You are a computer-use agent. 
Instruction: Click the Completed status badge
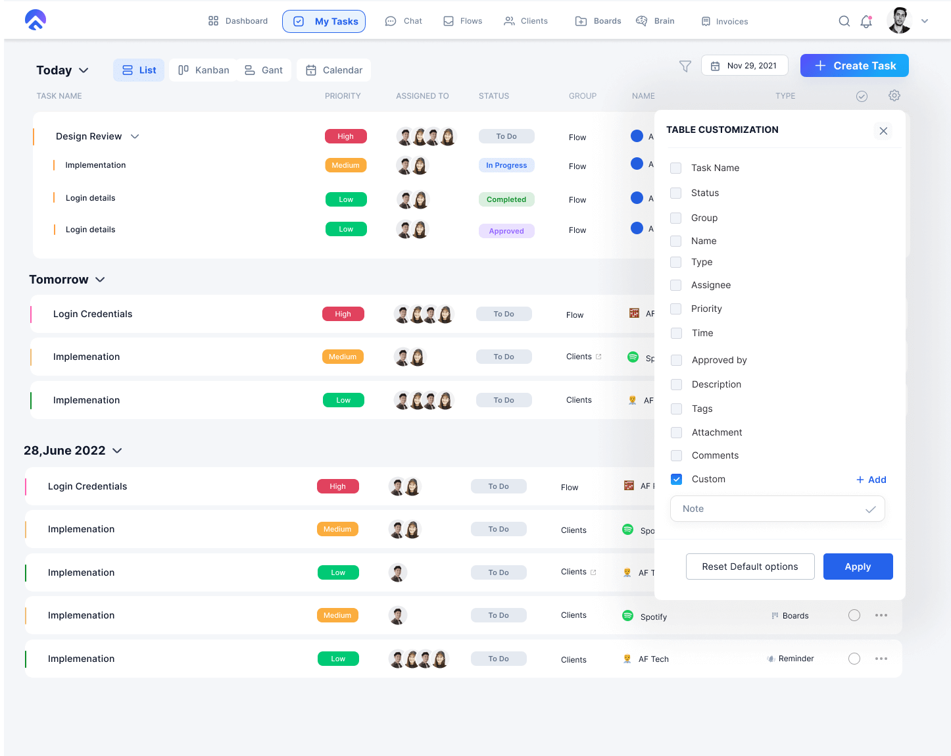pos(506,199)
